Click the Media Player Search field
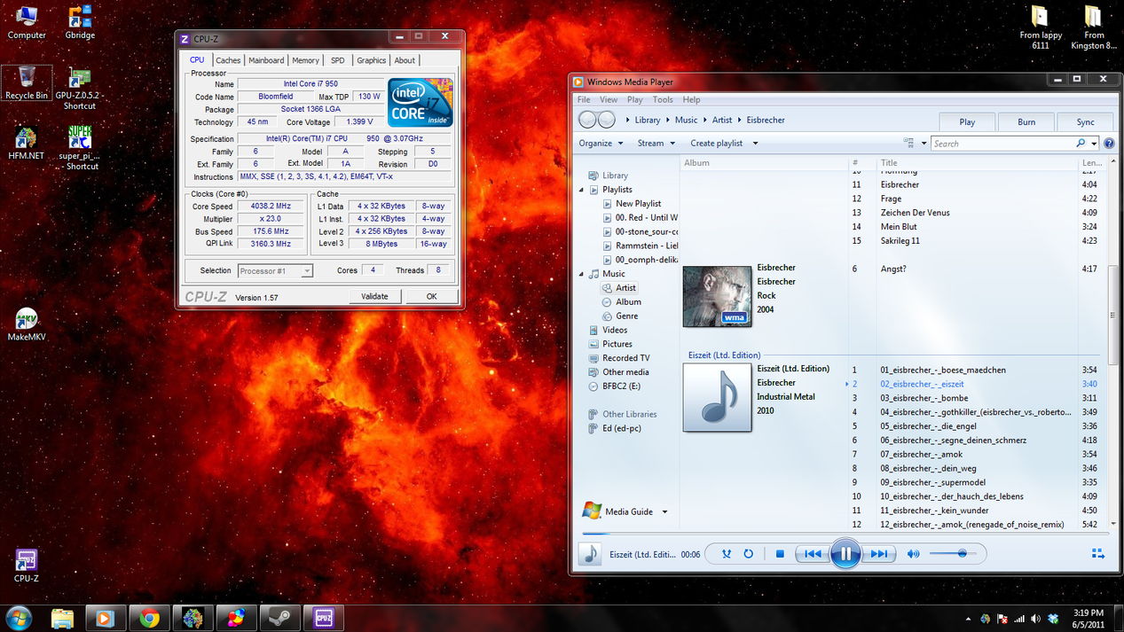 pyautogui.click(x=1002, y=144)
